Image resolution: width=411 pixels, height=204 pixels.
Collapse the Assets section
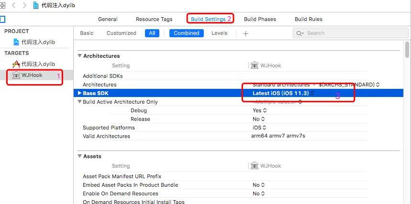tap(80, 156)
